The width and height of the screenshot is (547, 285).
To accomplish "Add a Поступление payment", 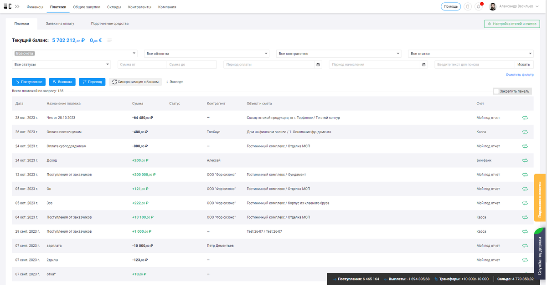I will pos(29,82).
